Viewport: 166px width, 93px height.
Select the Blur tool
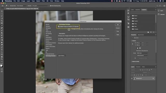[2, 42]
